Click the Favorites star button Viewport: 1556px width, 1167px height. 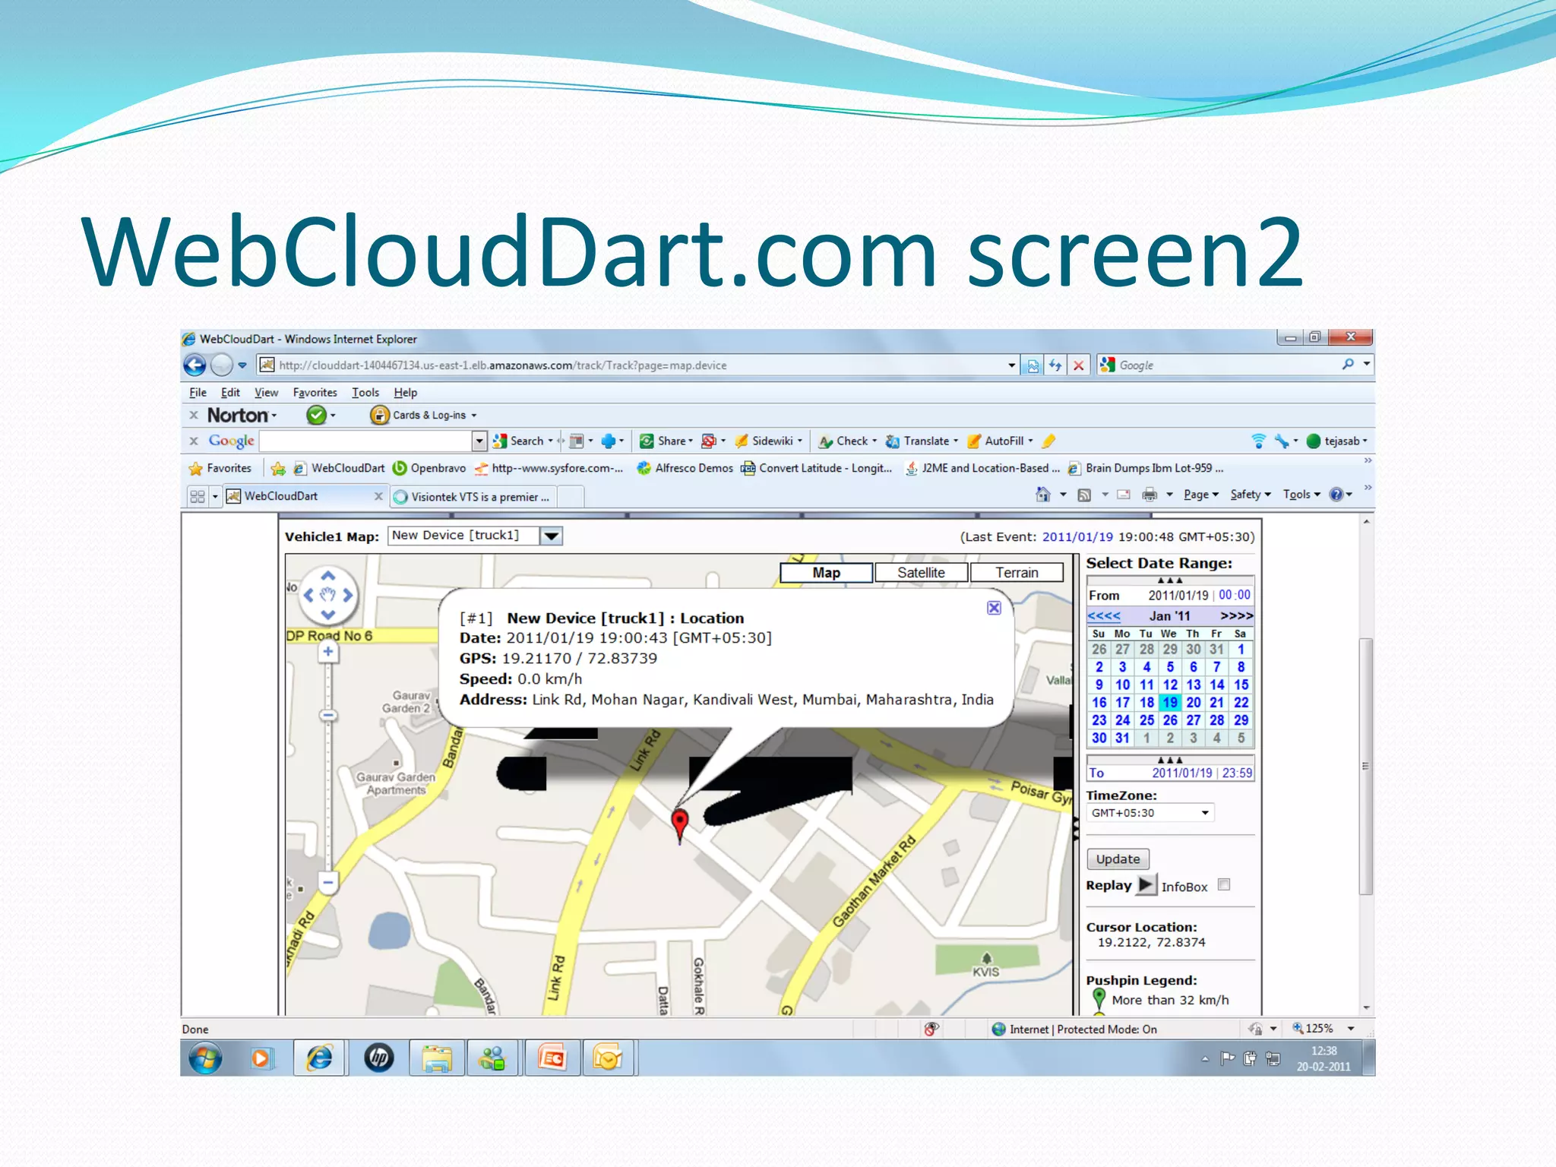tap(220, 468)
